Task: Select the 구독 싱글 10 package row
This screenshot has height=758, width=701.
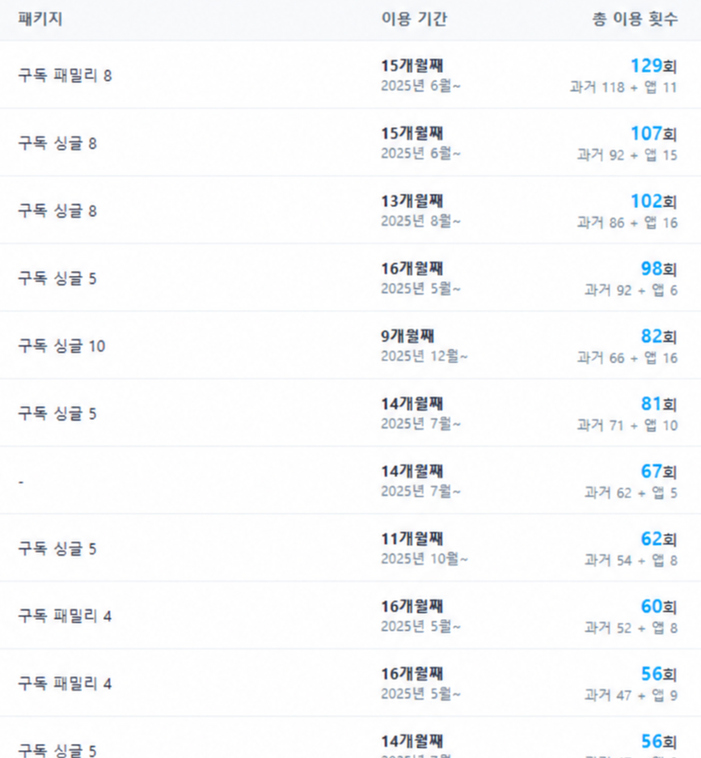Action: coord(350,345)
